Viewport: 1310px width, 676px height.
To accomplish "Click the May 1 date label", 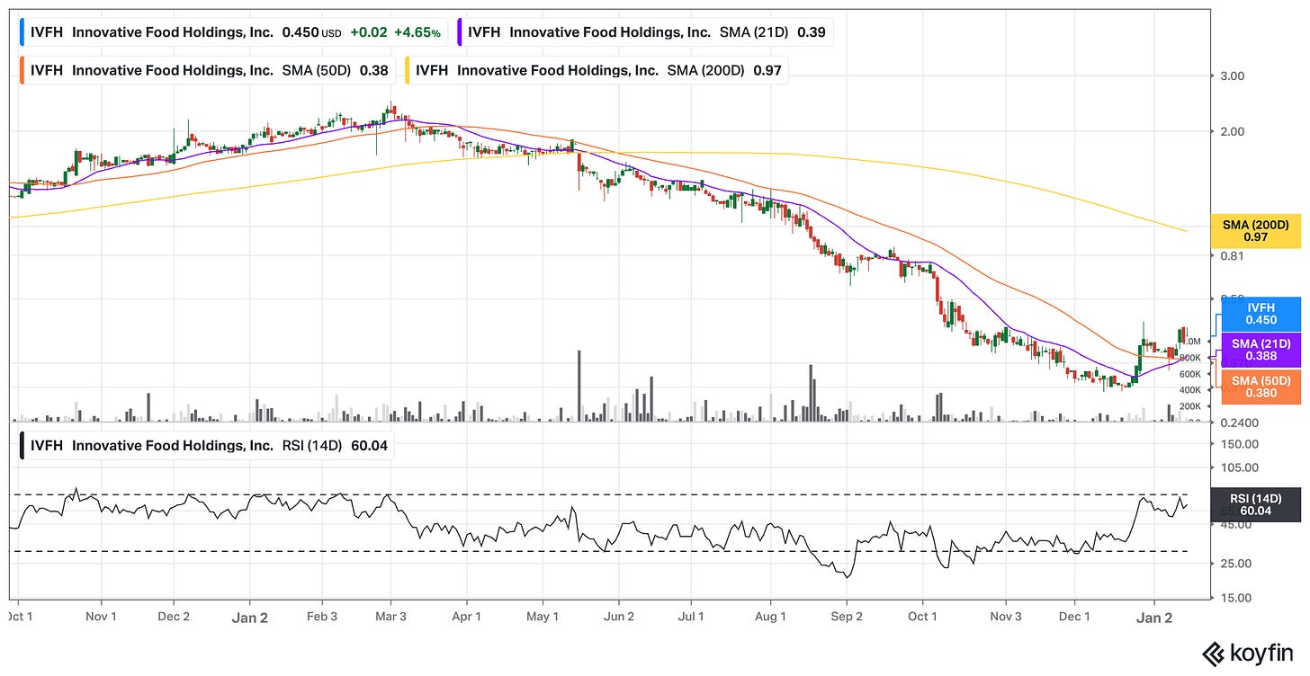I will tap(543, 617).
